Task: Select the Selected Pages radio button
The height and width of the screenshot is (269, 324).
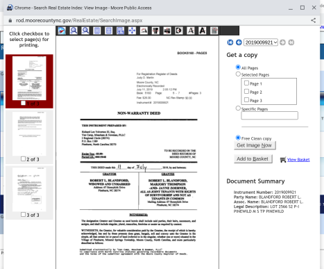Action: coord(238,74)
